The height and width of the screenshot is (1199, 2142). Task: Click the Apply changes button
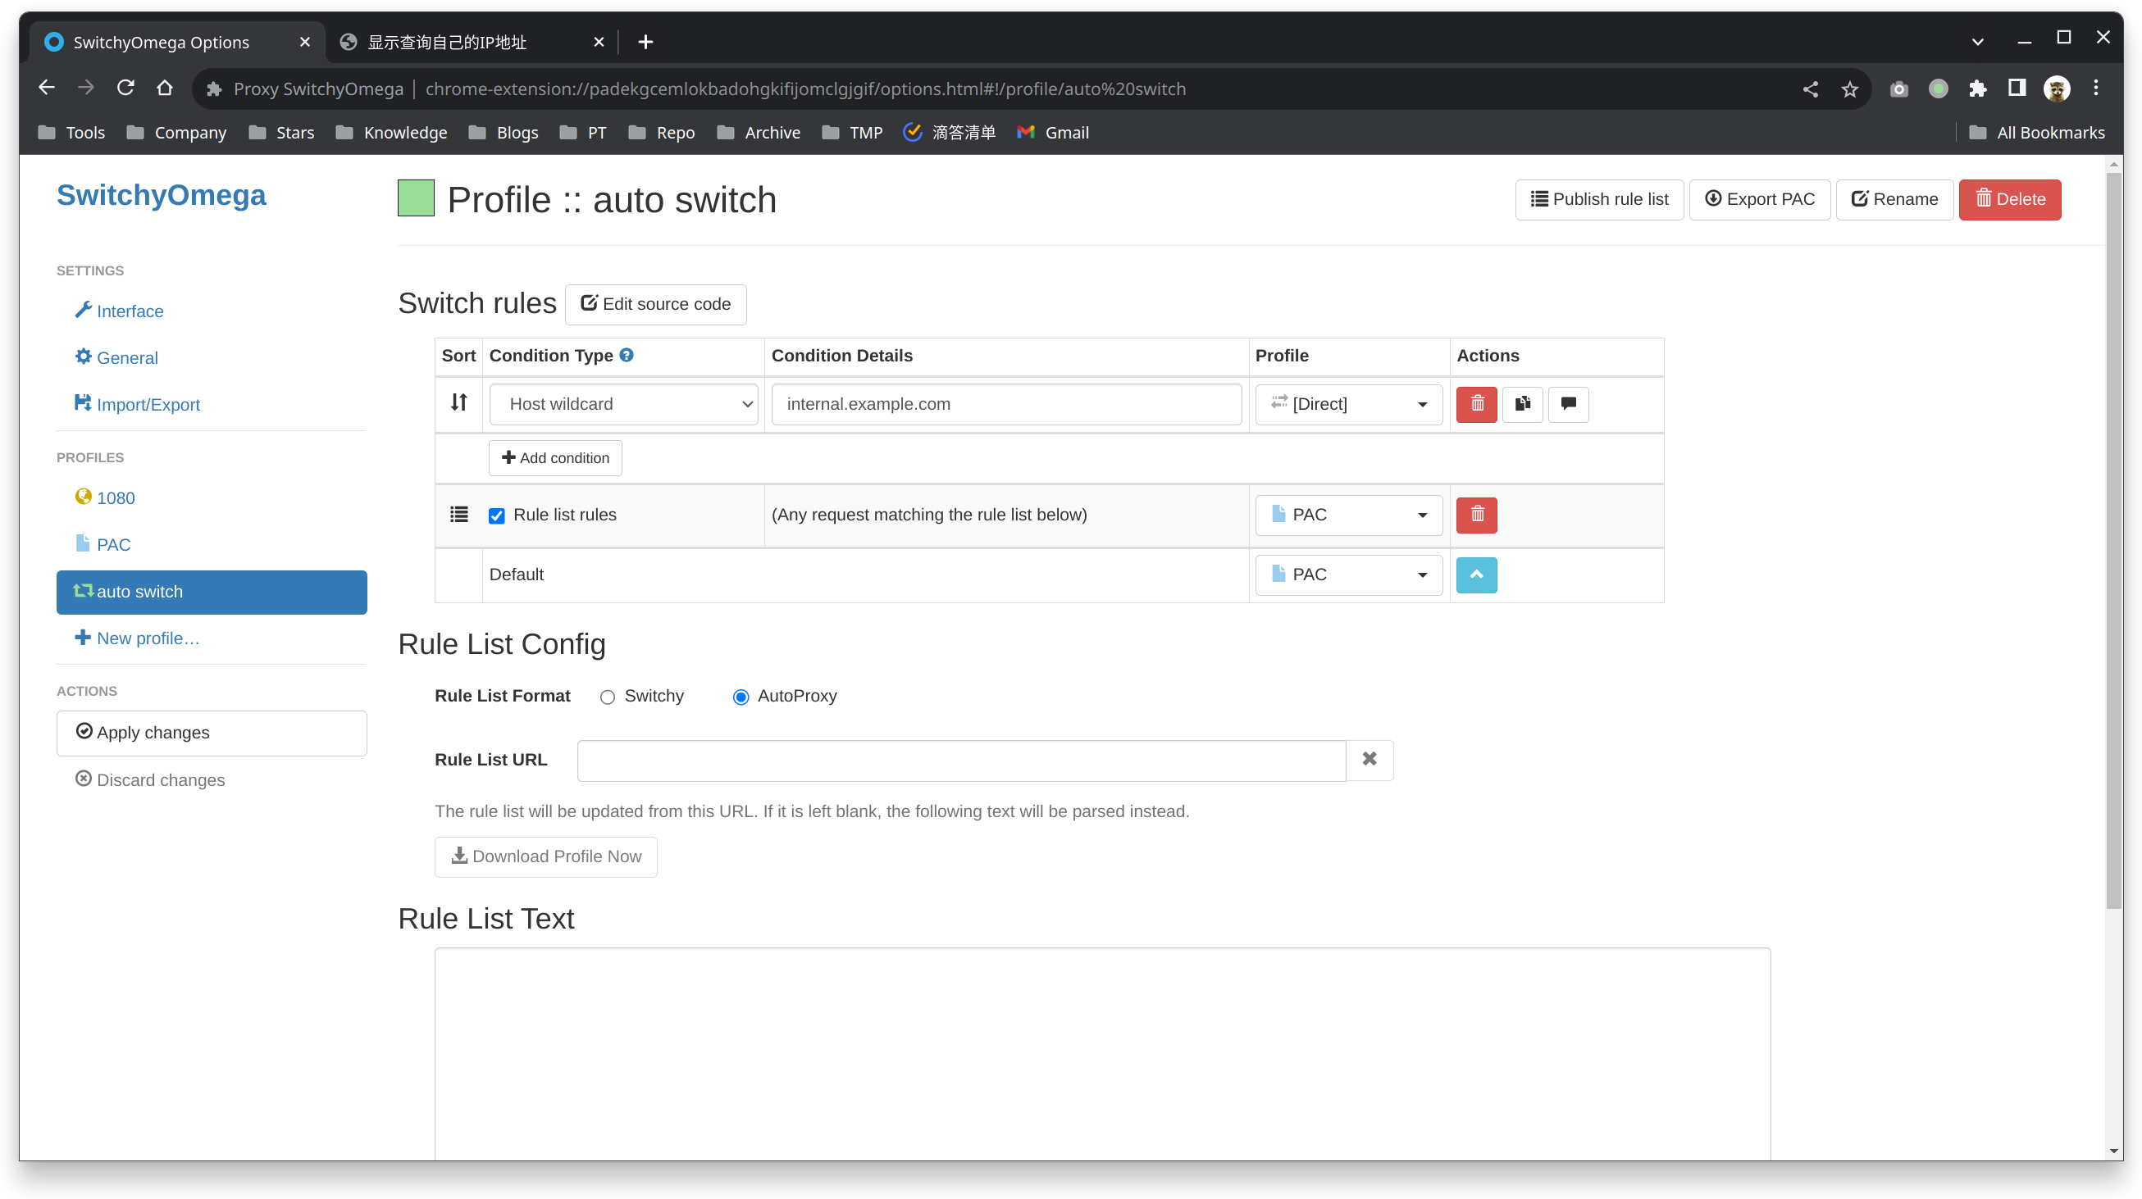[x=212, y=733]
